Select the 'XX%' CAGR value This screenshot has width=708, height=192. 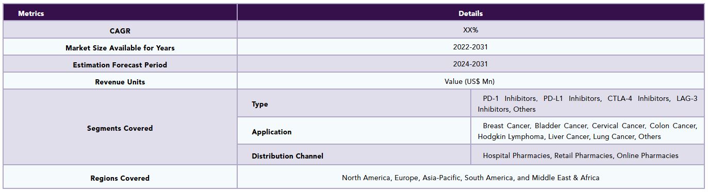point(470,30)
